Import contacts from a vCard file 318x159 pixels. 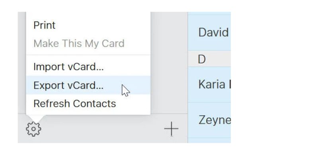click(x=88, y=67)
